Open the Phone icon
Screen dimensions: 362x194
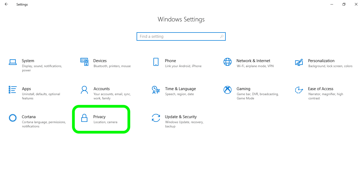156,62
